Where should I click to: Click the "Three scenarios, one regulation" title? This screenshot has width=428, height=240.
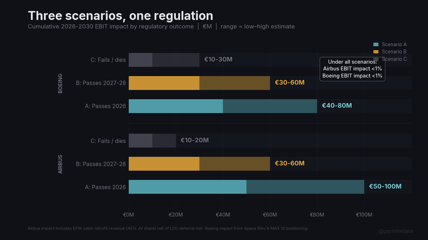(121, 16)
